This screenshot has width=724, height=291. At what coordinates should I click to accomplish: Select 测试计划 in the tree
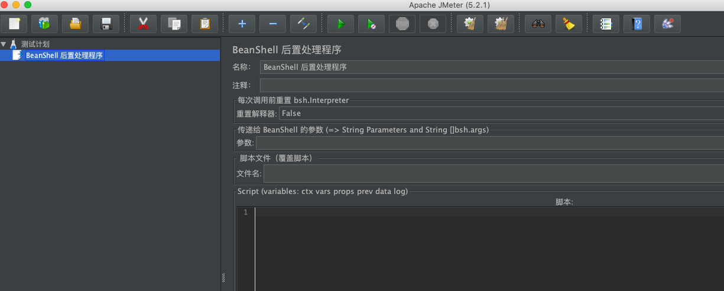click(35, 44)
